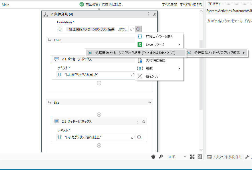Click the If activity branch icon
This screenshot has width=252, height=170.
click(46, 15)
